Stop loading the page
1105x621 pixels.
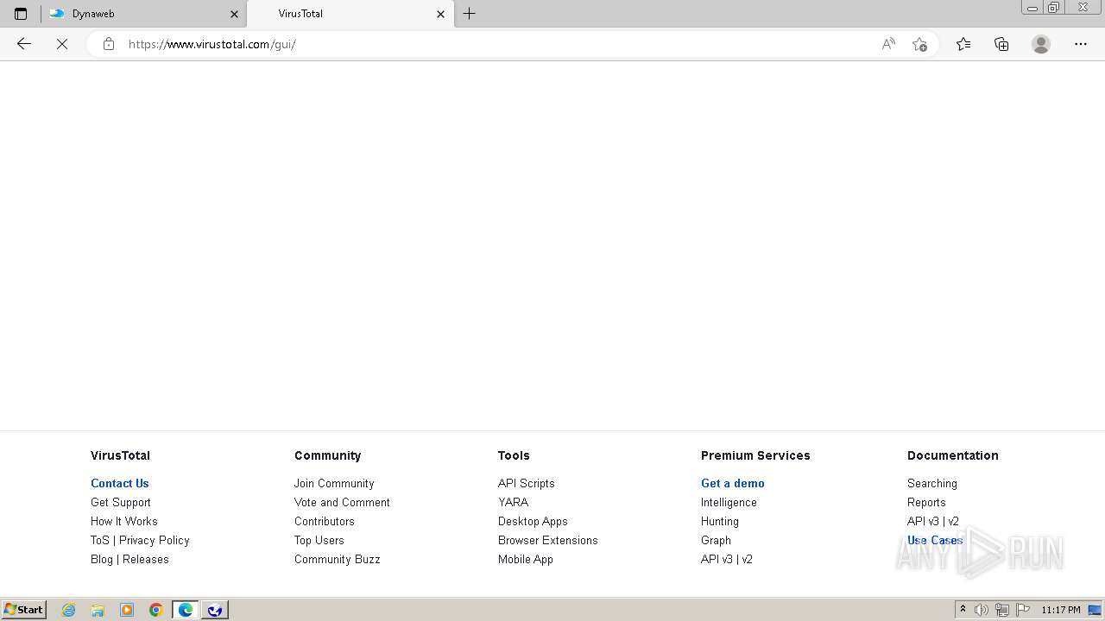62,44
